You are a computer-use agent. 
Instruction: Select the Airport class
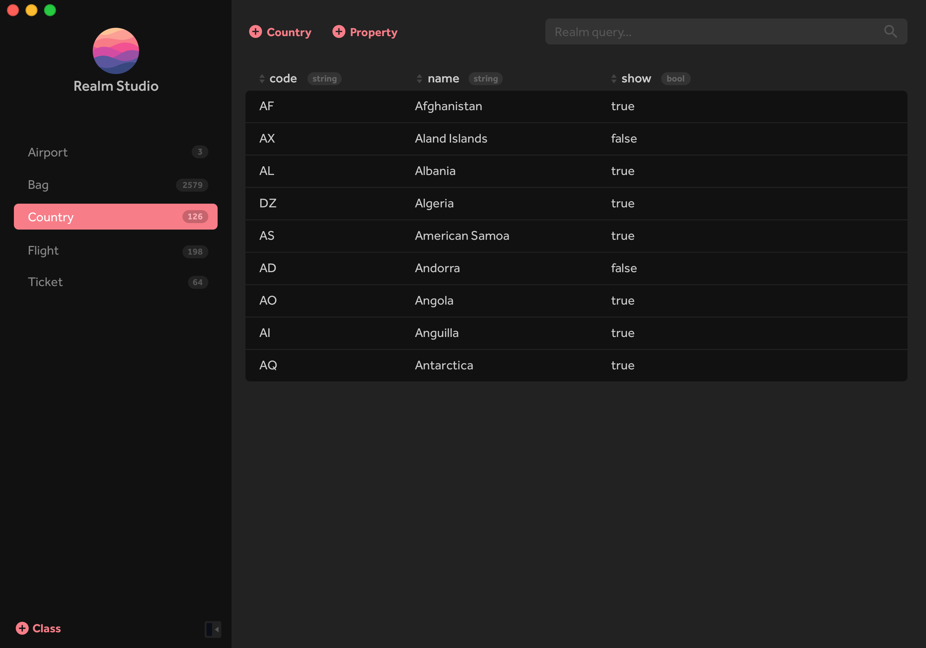[48, 152]
